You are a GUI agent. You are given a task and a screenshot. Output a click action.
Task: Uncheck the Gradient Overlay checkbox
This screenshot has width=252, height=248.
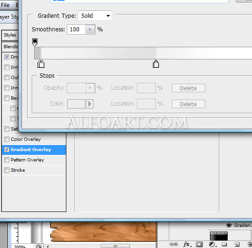coord(7,150)
